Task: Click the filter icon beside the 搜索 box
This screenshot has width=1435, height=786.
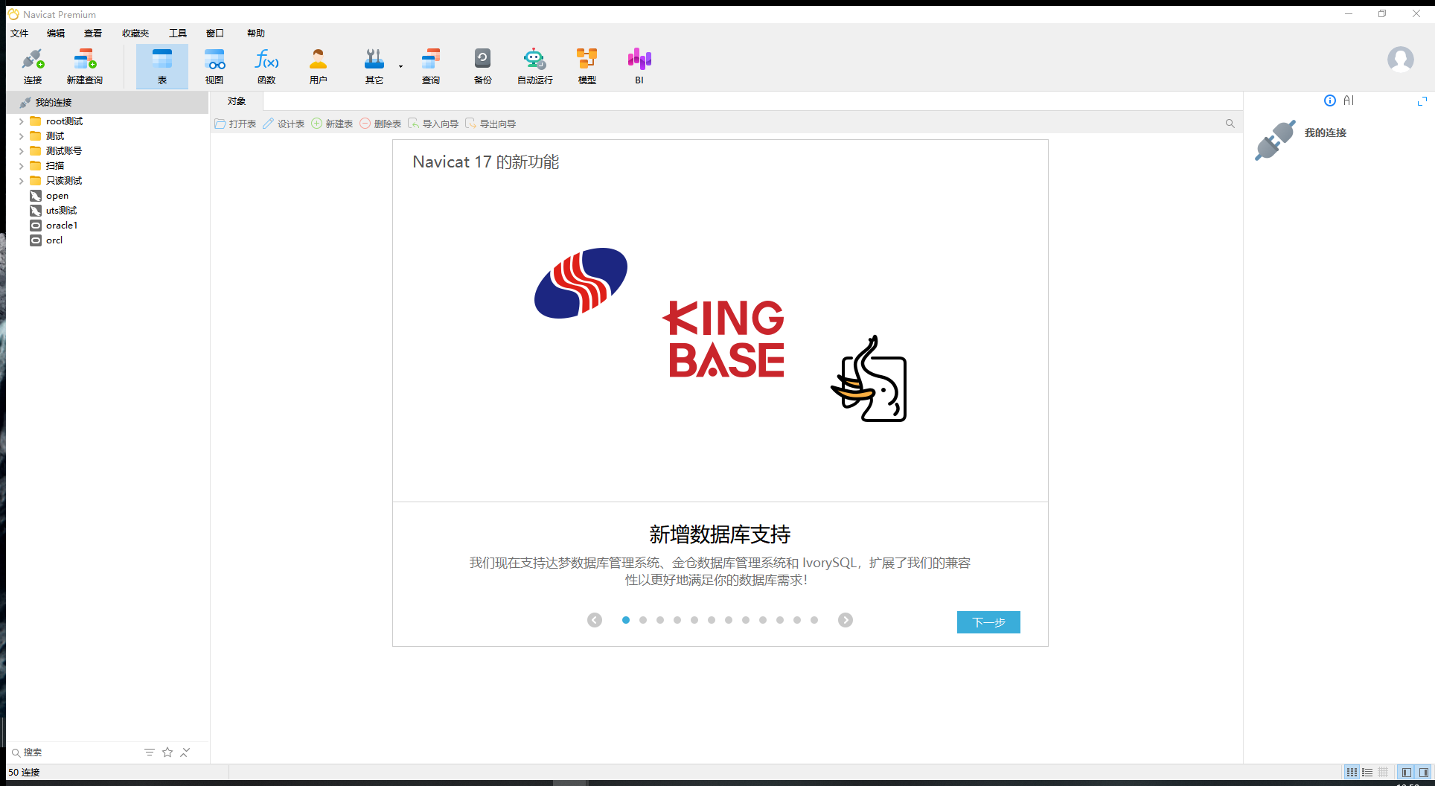Action: 150,753
